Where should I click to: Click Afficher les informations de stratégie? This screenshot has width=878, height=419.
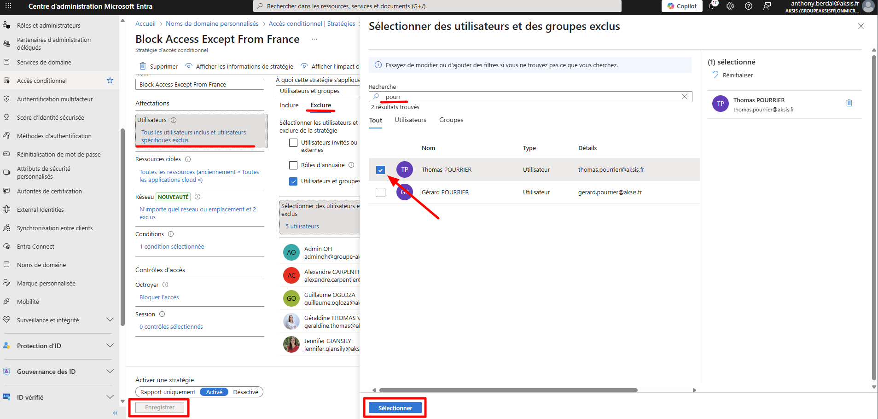239,66
